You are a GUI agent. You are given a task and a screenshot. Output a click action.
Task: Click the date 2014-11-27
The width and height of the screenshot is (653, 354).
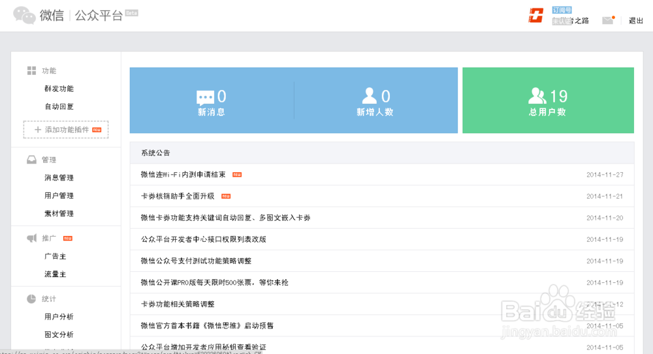(605, 175)
